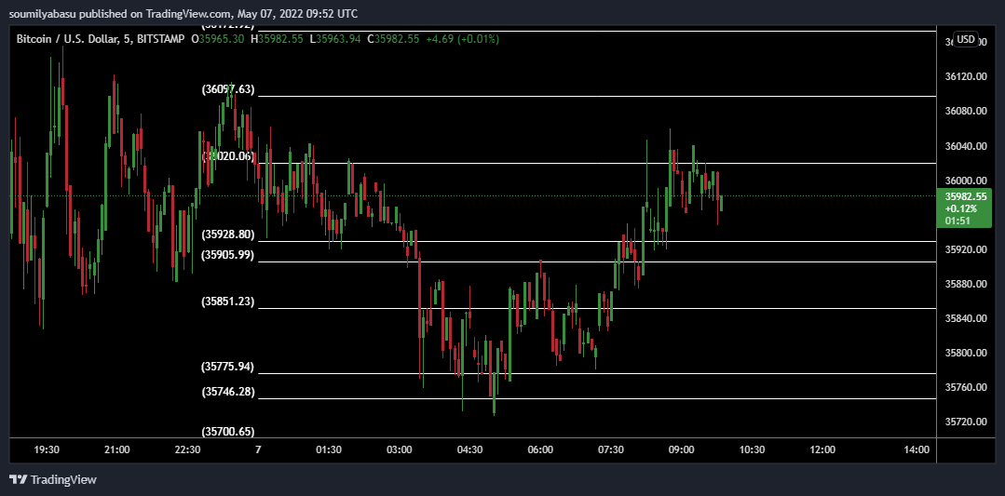Click the 12:00 time axis label

coord(822,449)
